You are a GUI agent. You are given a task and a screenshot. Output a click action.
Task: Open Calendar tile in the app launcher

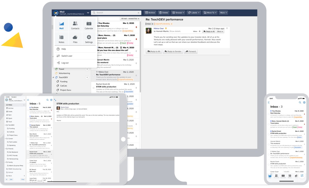[x=89, y=25]
